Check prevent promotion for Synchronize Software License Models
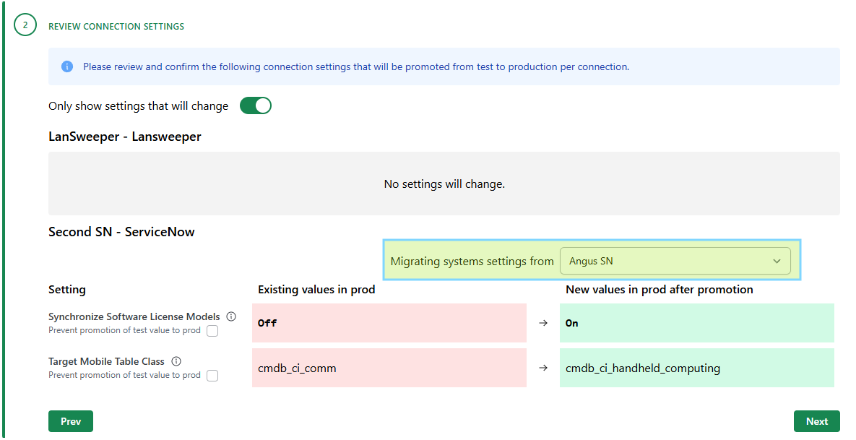Image resolution: width=856 pixels, height=440 pixels. [x=212, y=331]
